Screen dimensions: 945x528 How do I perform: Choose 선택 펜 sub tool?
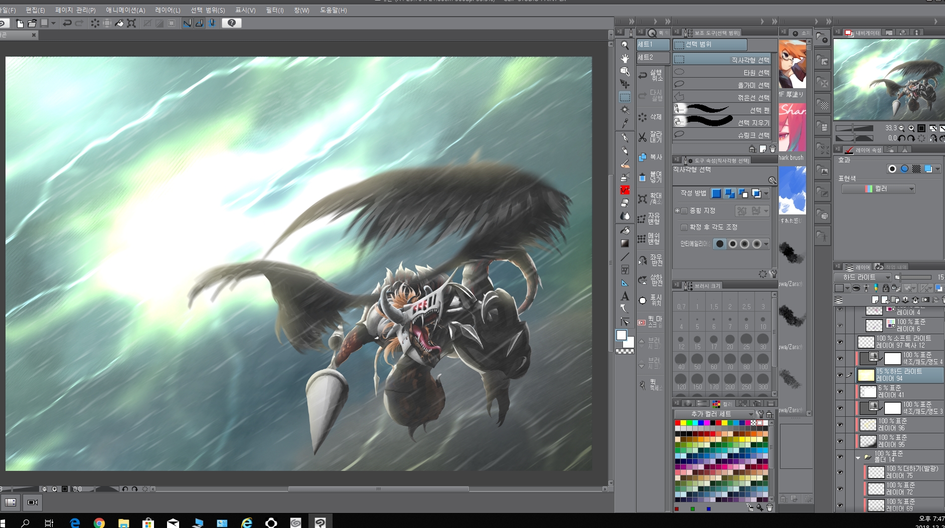tap(722, 110)
